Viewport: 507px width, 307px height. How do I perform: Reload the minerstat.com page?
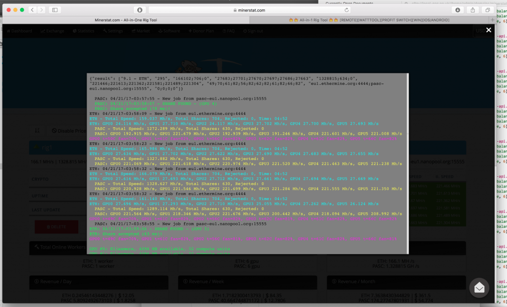coord(347,10)
